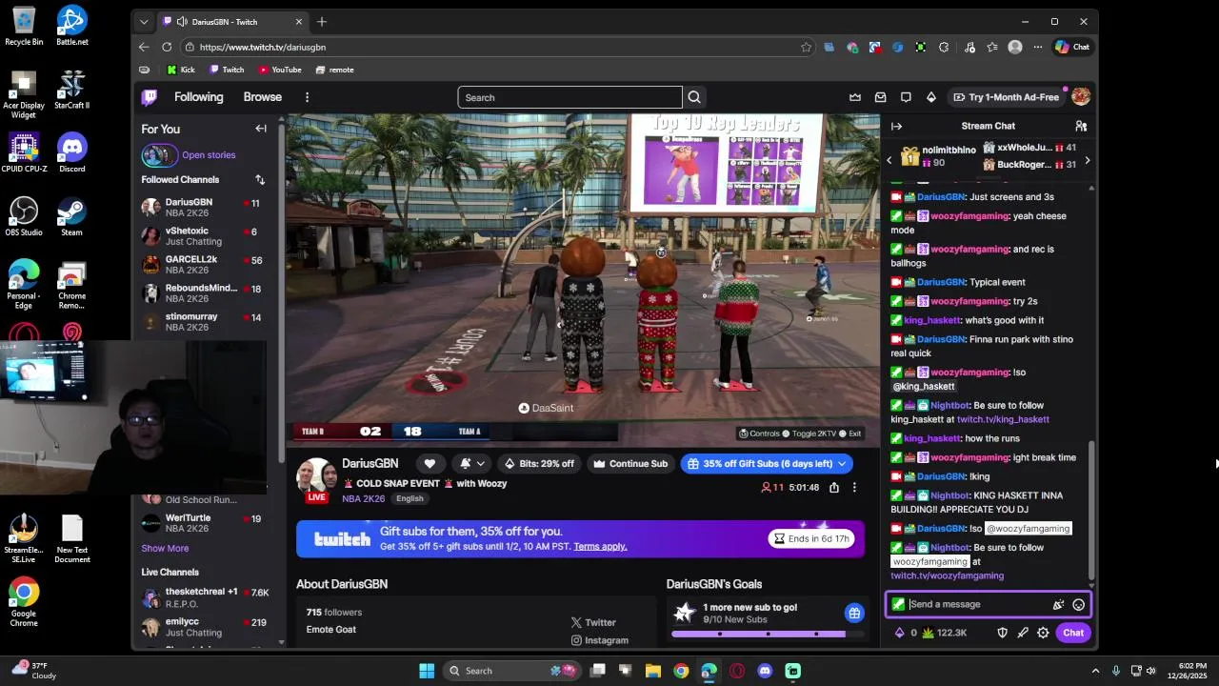
Task: Open the NBA 2K26 category link under title
Action: (363, 498)
